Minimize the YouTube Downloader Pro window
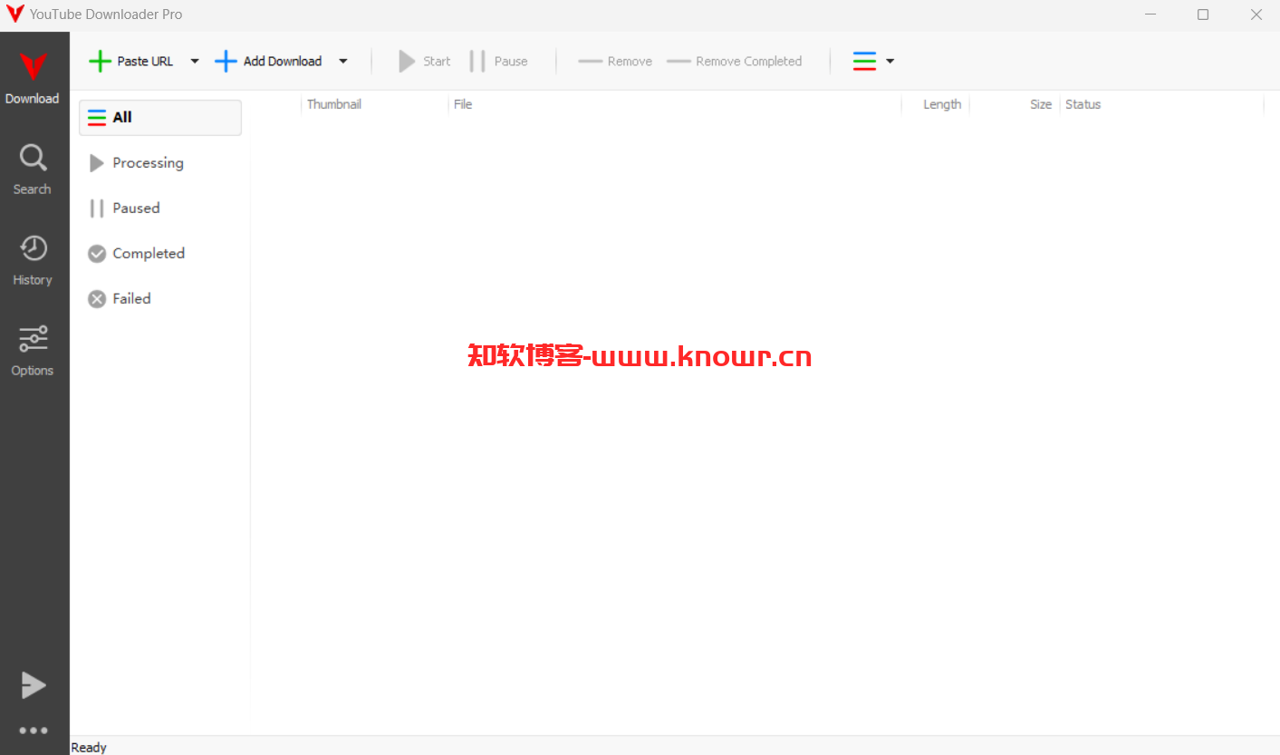The height and width of the screenshot is (755, 1280). click(1150, 14)
